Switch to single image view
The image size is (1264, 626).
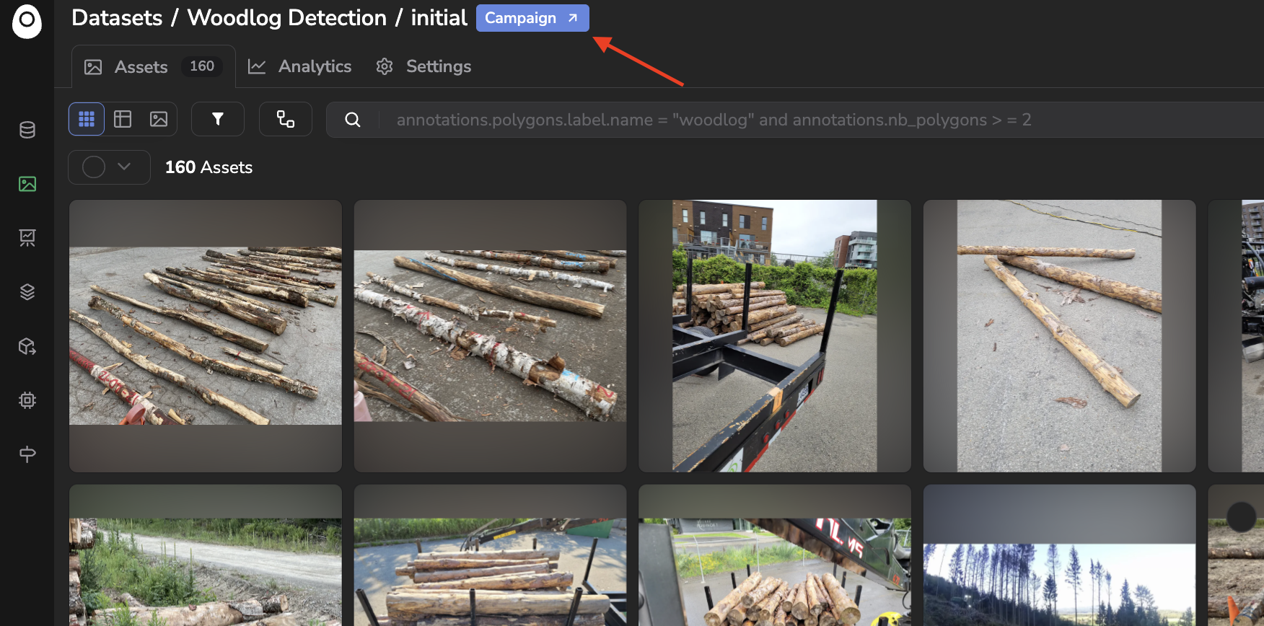(x=159, y=119)
